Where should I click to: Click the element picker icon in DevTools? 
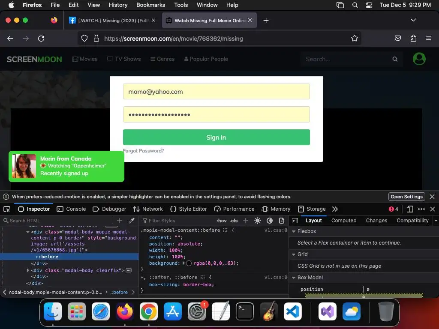point(7,209)
